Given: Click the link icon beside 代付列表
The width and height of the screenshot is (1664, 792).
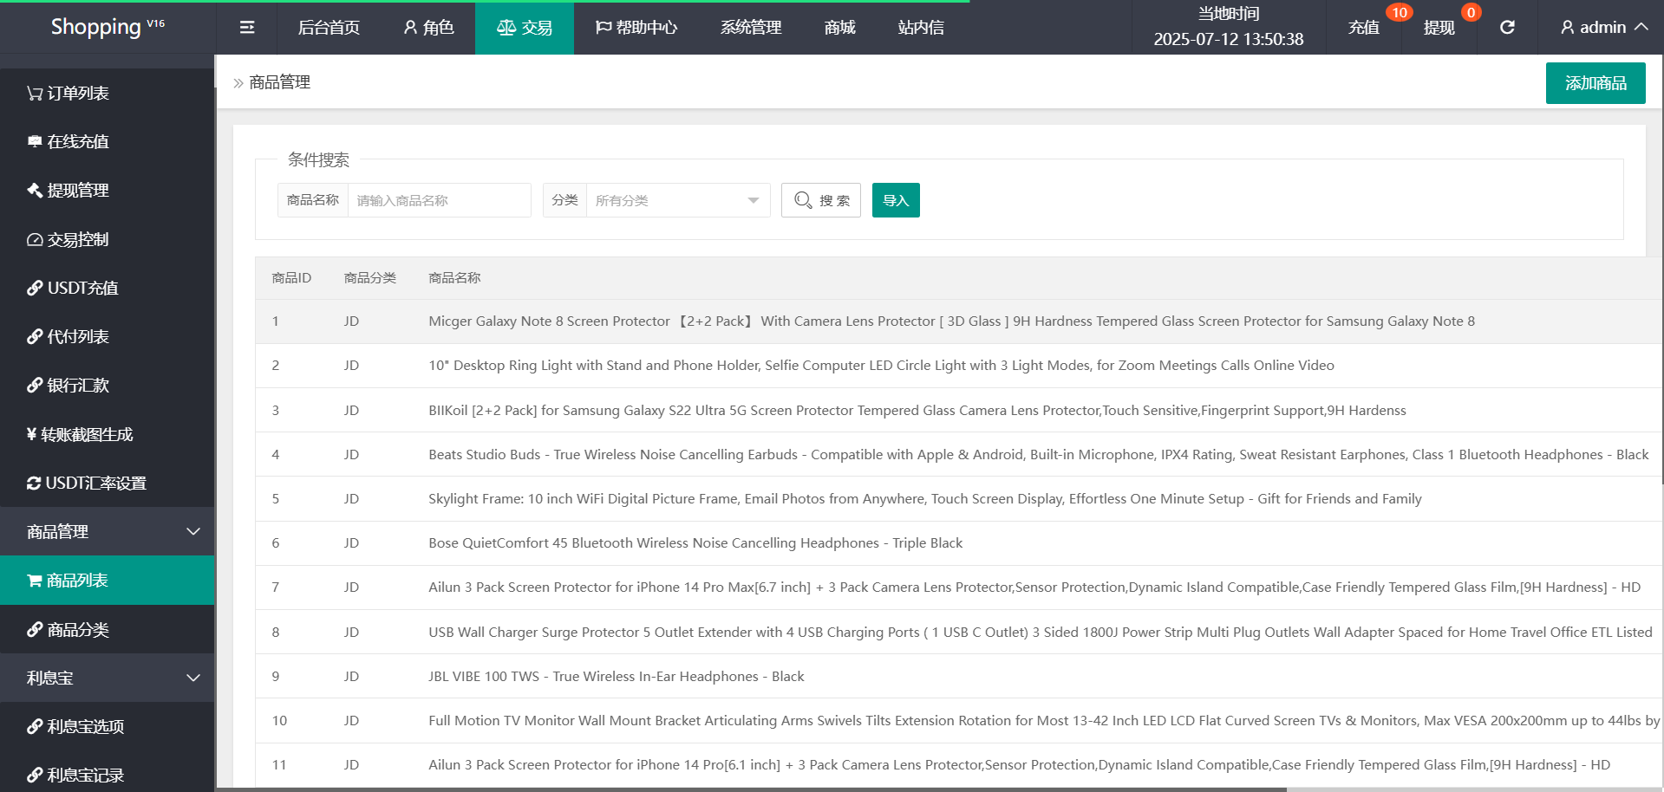Looking at the screenshot, I should click(35, 336).
